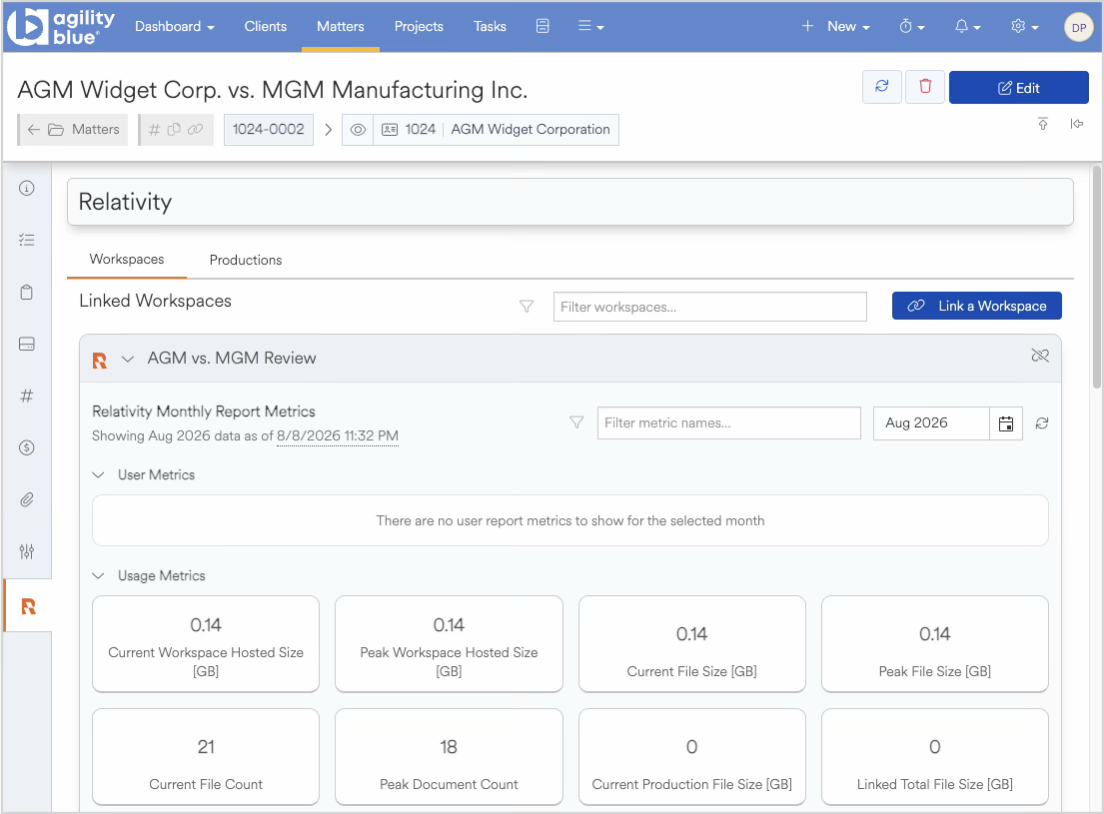Select Current Workspace Hosted Size card
This screenshot has height=814, width=1104.
[x=206, y=643]
